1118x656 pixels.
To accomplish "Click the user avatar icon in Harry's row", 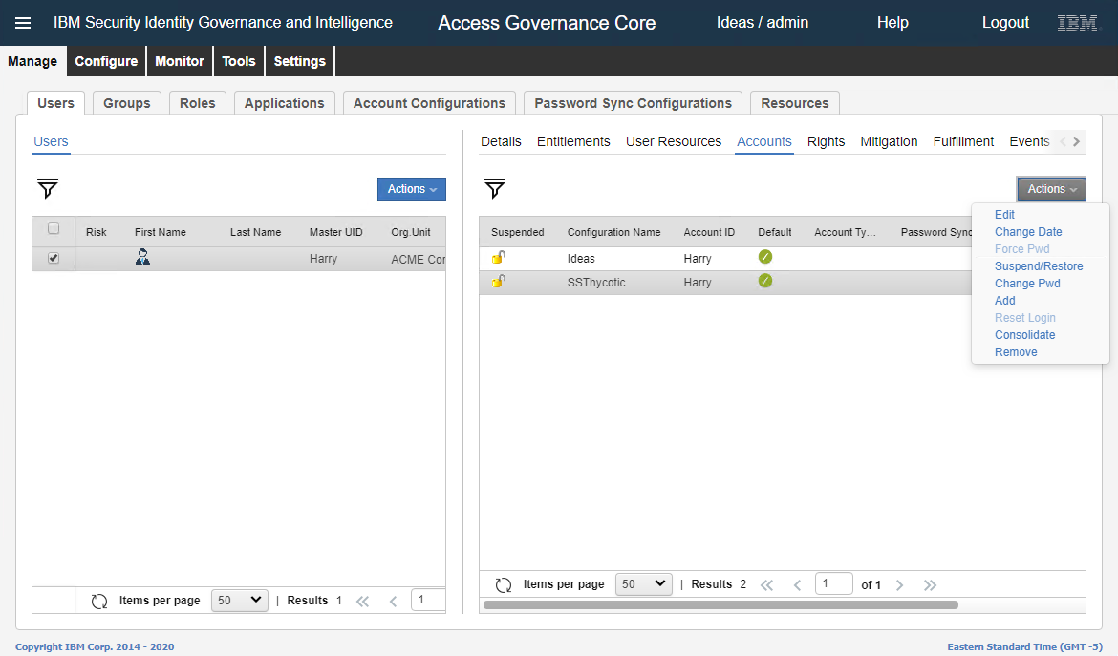I will coord(142,258).
